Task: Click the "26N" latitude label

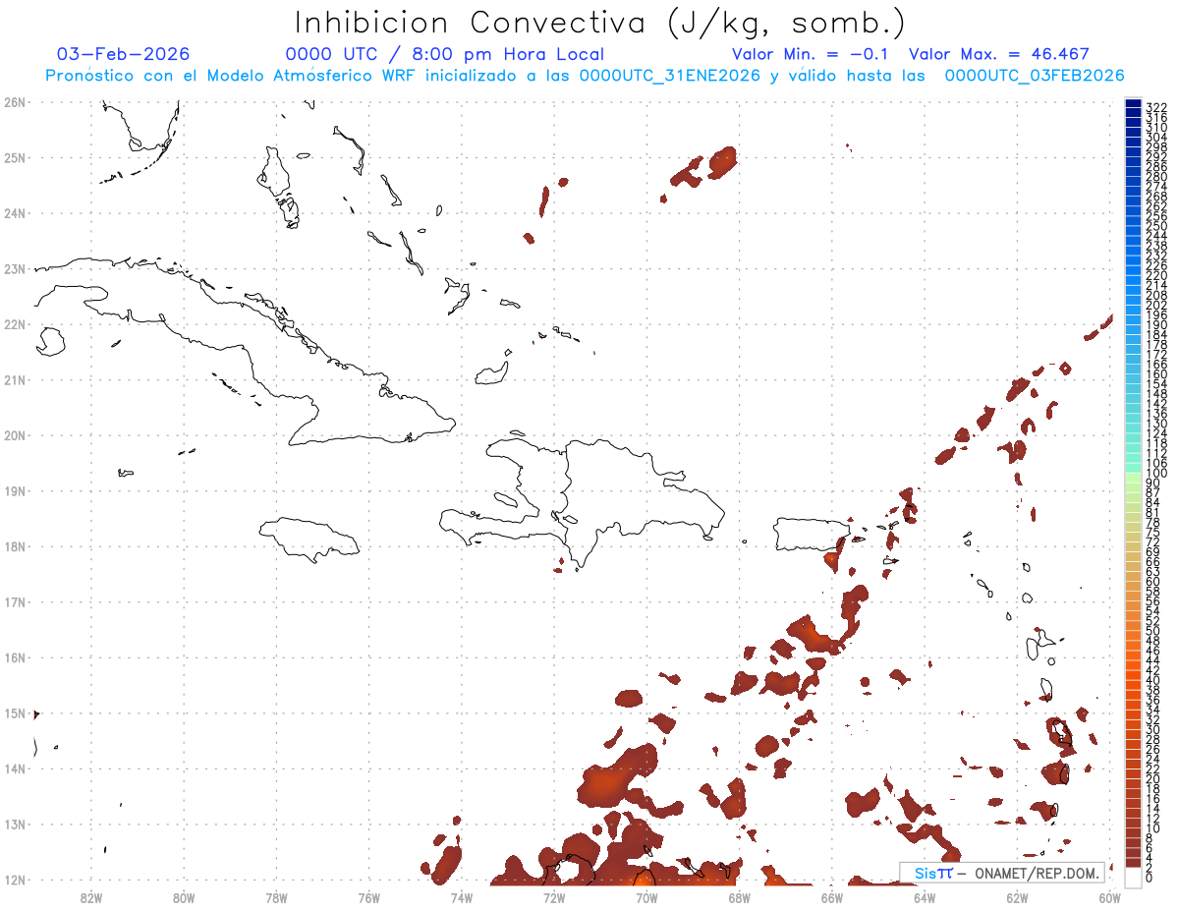Action: (15, 102)
